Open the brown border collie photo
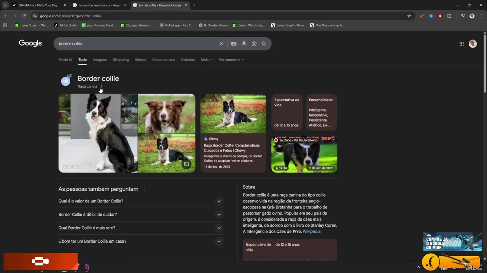 coord(167,113)
